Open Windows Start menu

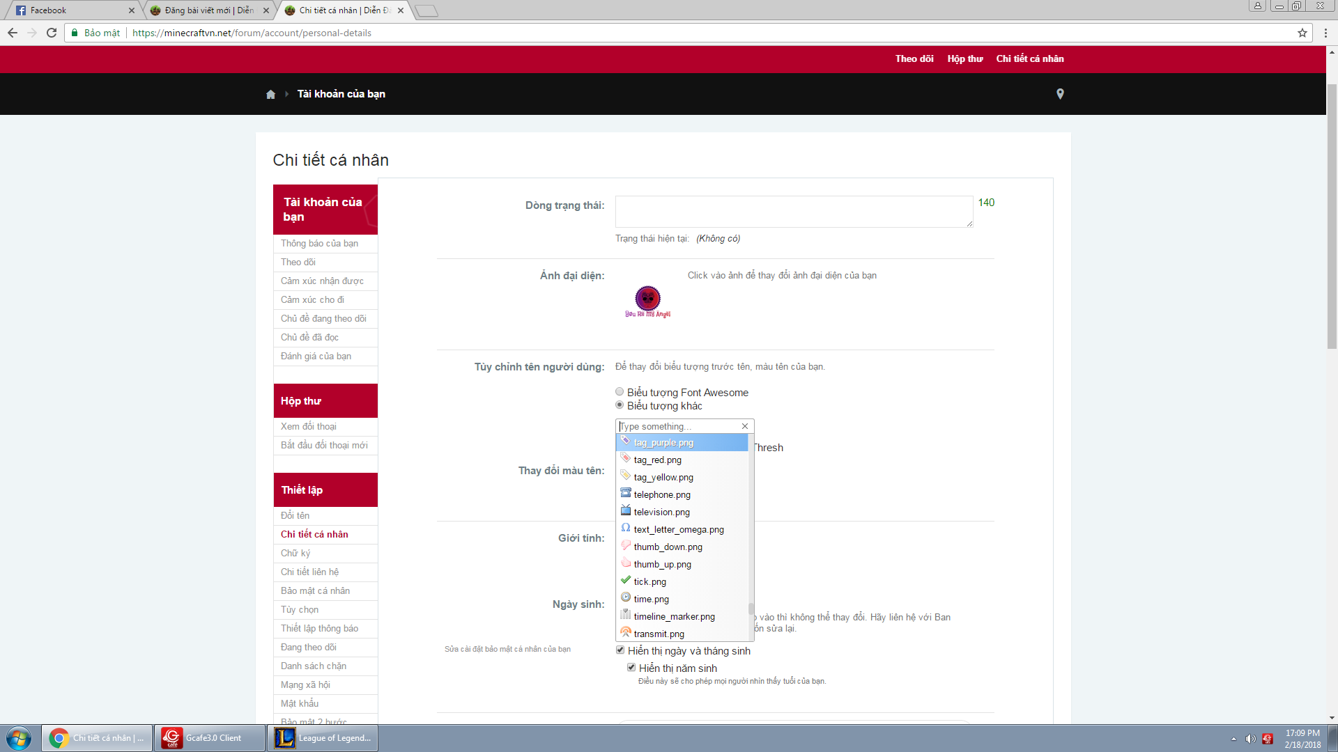(19, 737)
